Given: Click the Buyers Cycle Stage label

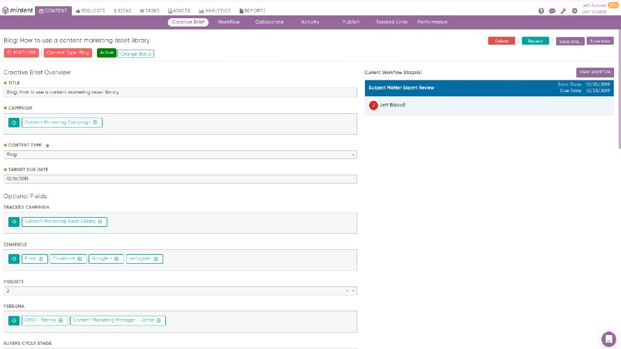Looking at the screenshot, I should (x=28, y=343).
